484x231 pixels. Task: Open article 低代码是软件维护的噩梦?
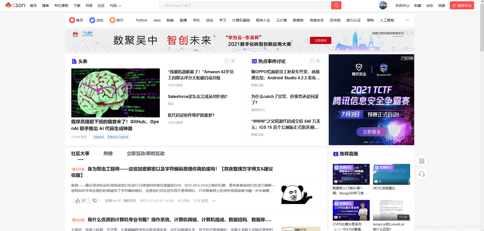[x=191, y=115]
